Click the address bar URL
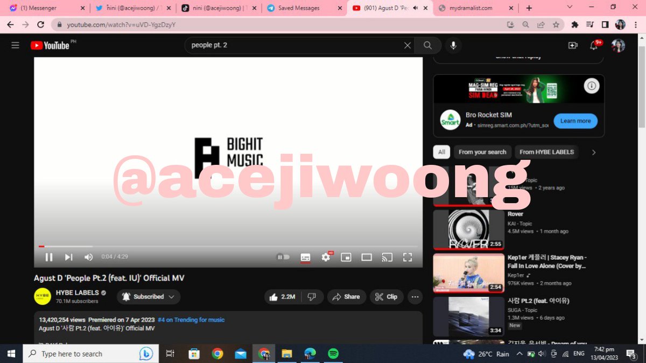Screen dimensions: 646x363 tap(121, 25)
